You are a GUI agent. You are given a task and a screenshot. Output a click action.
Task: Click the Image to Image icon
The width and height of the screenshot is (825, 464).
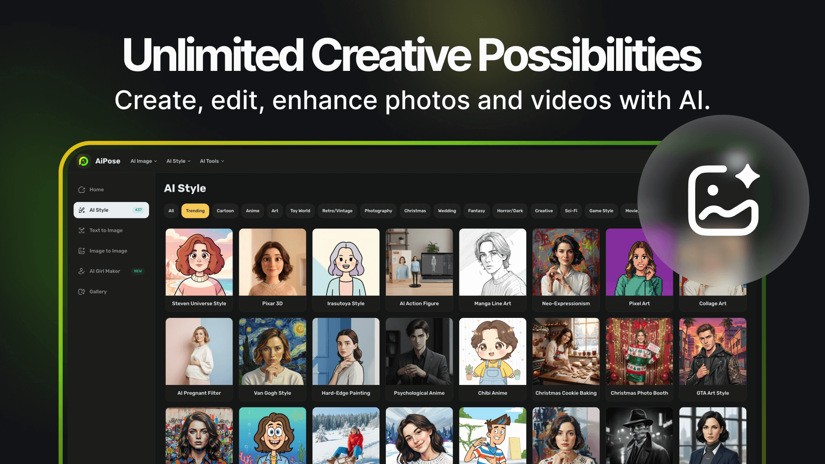(x=82, y=251)
